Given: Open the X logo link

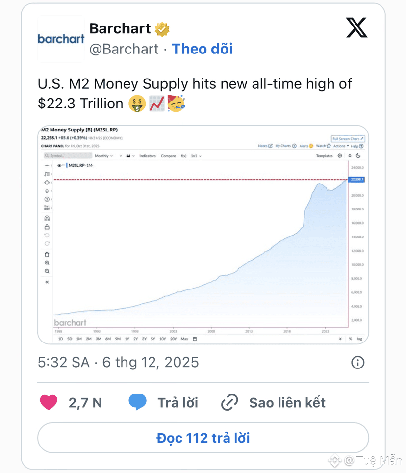Looking at the screenshot, I should point(356,28).
